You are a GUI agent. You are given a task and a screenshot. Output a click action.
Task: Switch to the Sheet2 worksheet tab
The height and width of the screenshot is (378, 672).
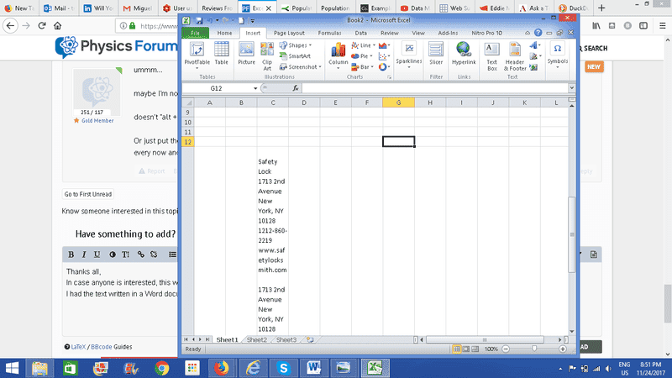pyautogui.click(x=257, y=339)
